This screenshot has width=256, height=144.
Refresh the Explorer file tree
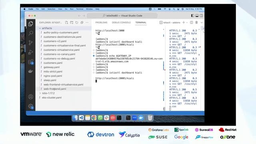(77, 22)
